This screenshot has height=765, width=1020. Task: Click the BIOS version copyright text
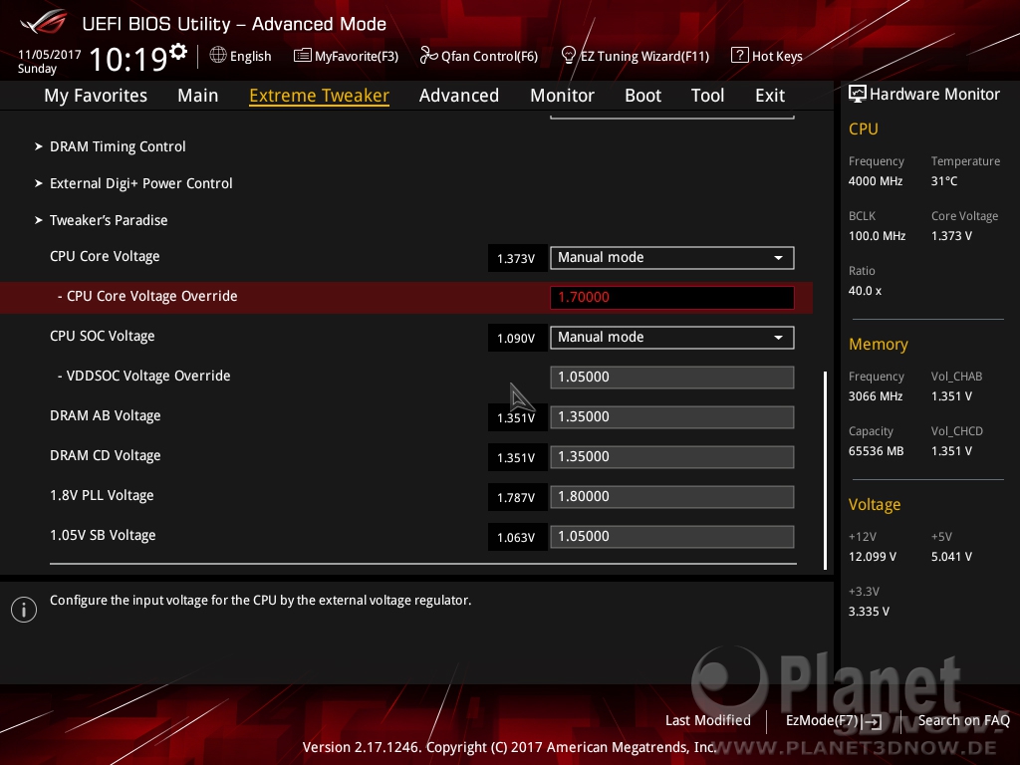[x=510, y=747]
